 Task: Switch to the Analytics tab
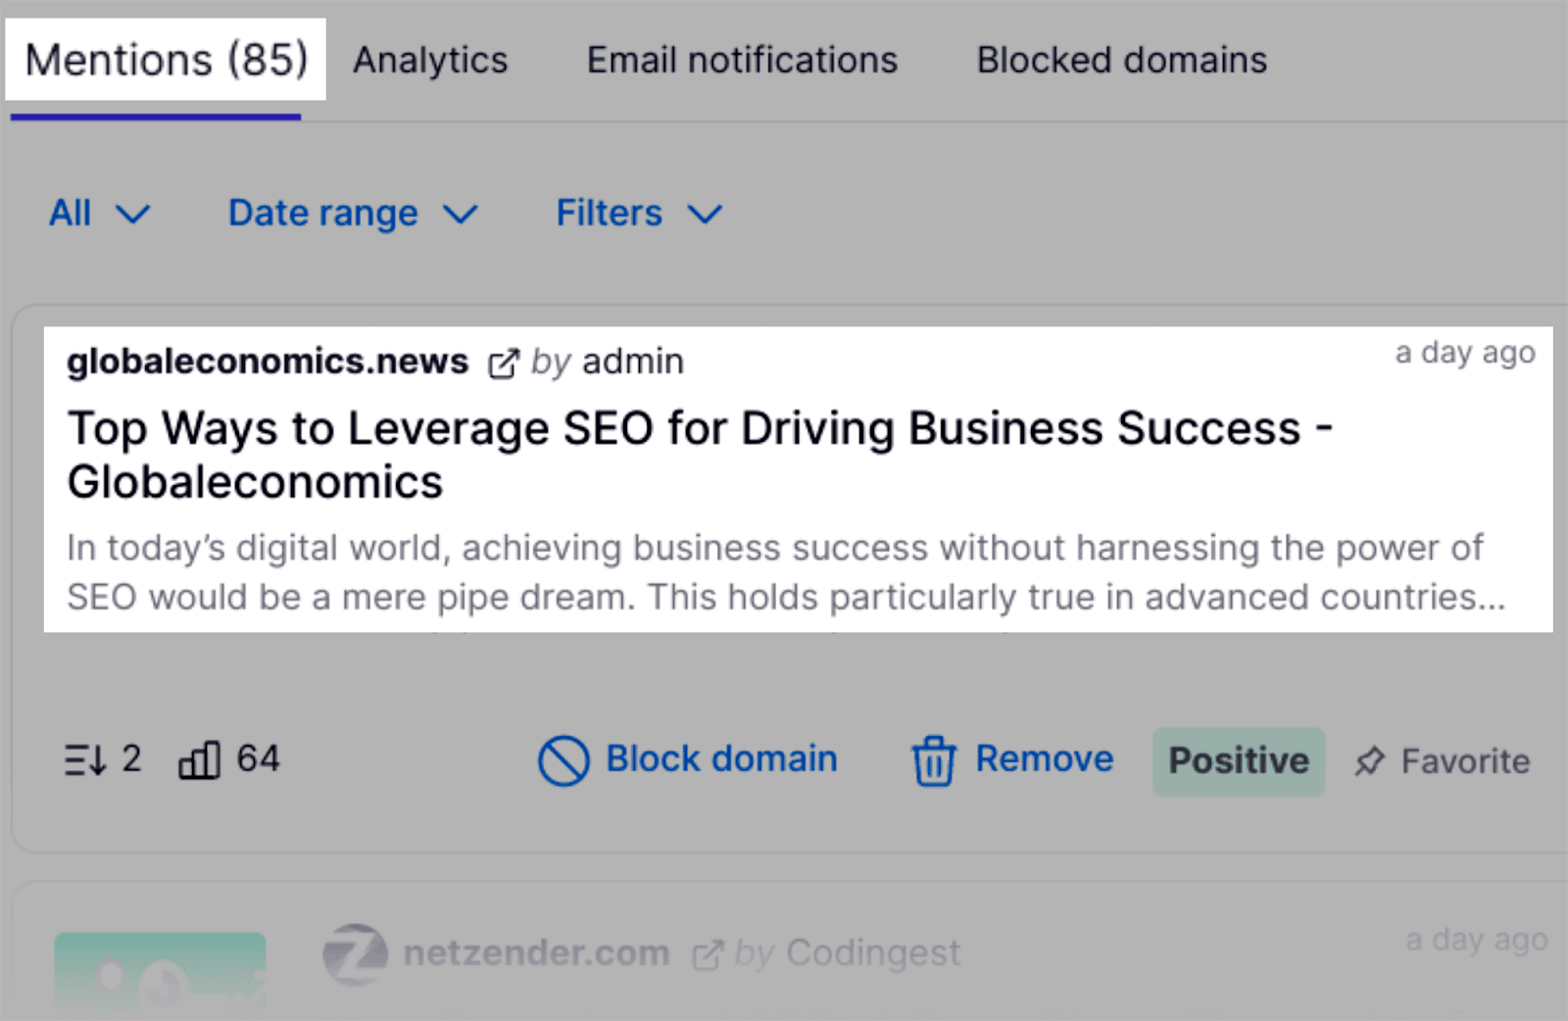[x=430, y=60]
